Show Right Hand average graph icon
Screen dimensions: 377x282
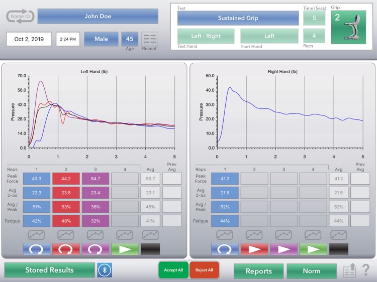[338, 235]
